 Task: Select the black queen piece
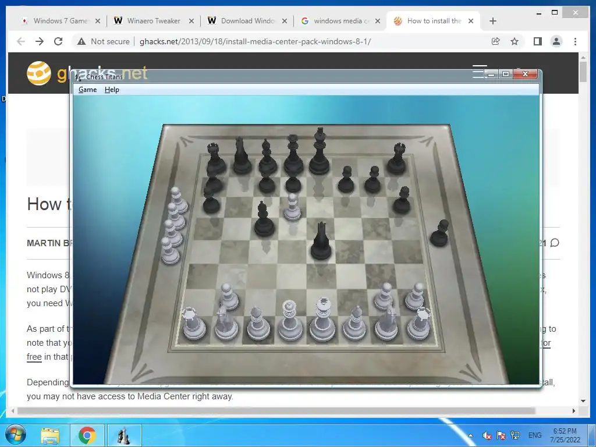(293, 154)
